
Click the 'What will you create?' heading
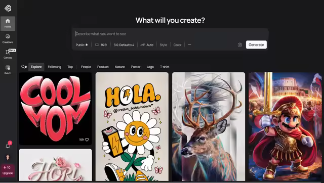coord(170,20)
